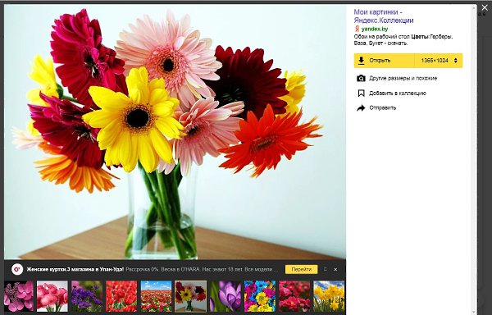The height and width of the screenshot is (315, 492).
Task: Open Другие размеры и похожие link
Action: pyautogui.click(x=403, y=78)
